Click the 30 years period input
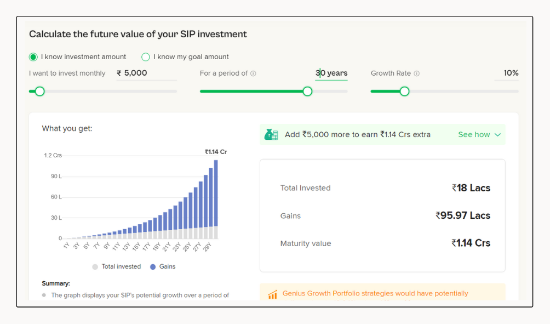Screen dimensions: 550x324 click(331, 73)
